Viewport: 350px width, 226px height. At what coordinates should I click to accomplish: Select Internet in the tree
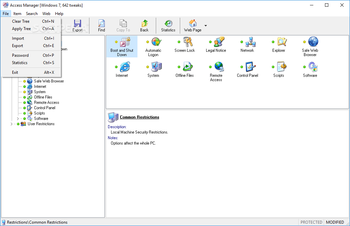coord(40,86)
